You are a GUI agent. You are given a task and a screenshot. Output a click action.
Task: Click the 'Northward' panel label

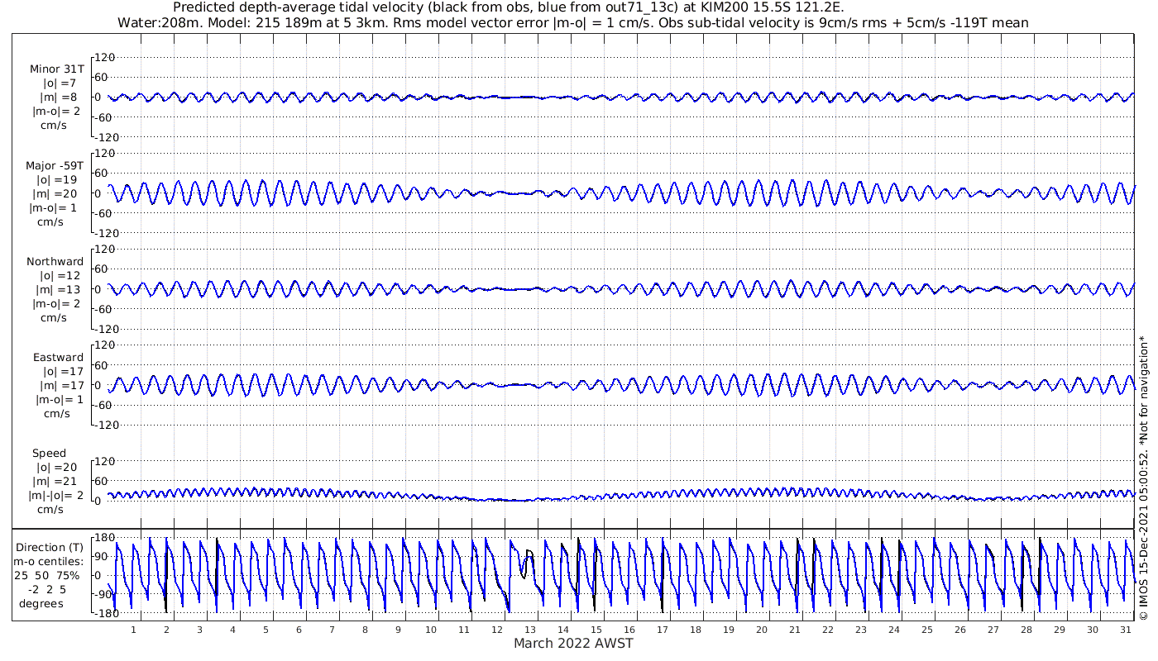[55, 261]
